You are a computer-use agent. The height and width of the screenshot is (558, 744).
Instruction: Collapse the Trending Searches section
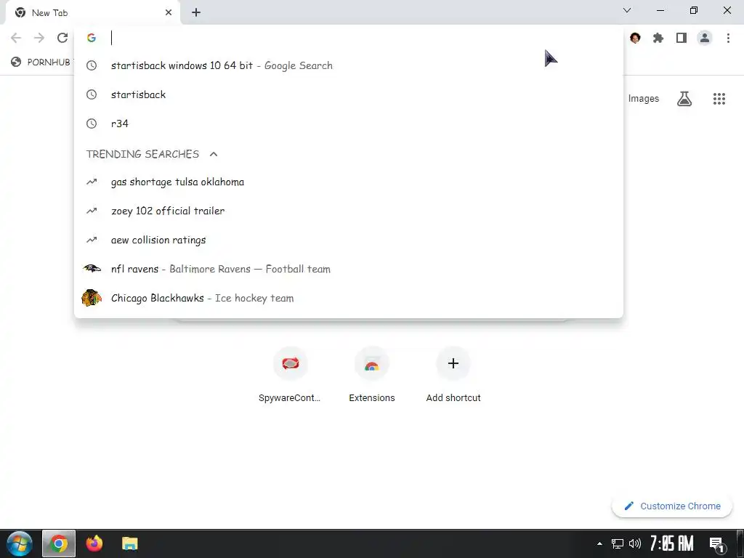pos(214,154)
